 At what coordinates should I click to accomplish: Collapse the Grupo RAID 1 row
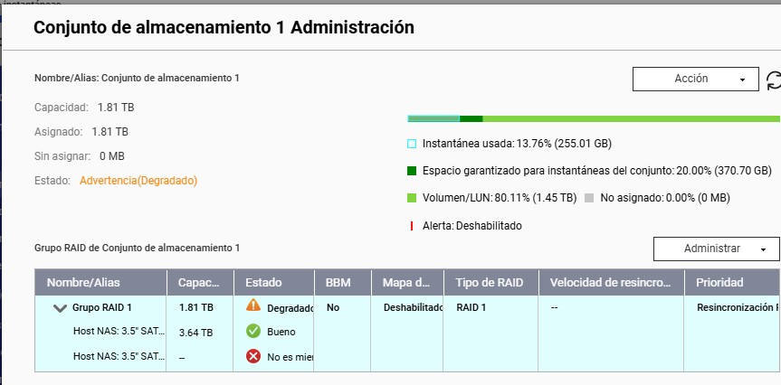click(61, 308)
